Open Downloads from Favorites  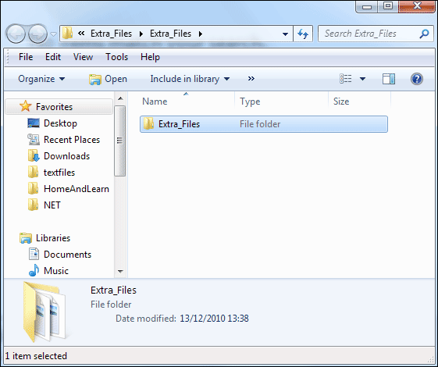click(x=67, y=156)
